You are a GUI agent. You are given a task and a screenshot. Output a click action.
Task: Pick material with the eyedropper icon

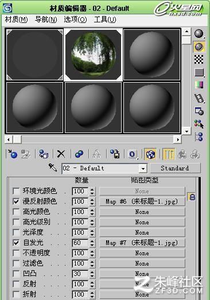(x=53, y=167)
